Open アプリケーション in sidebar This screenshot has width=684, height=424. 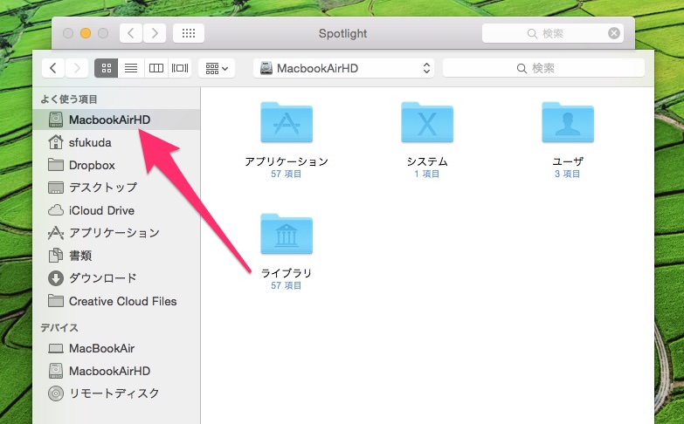coord(116,233)
